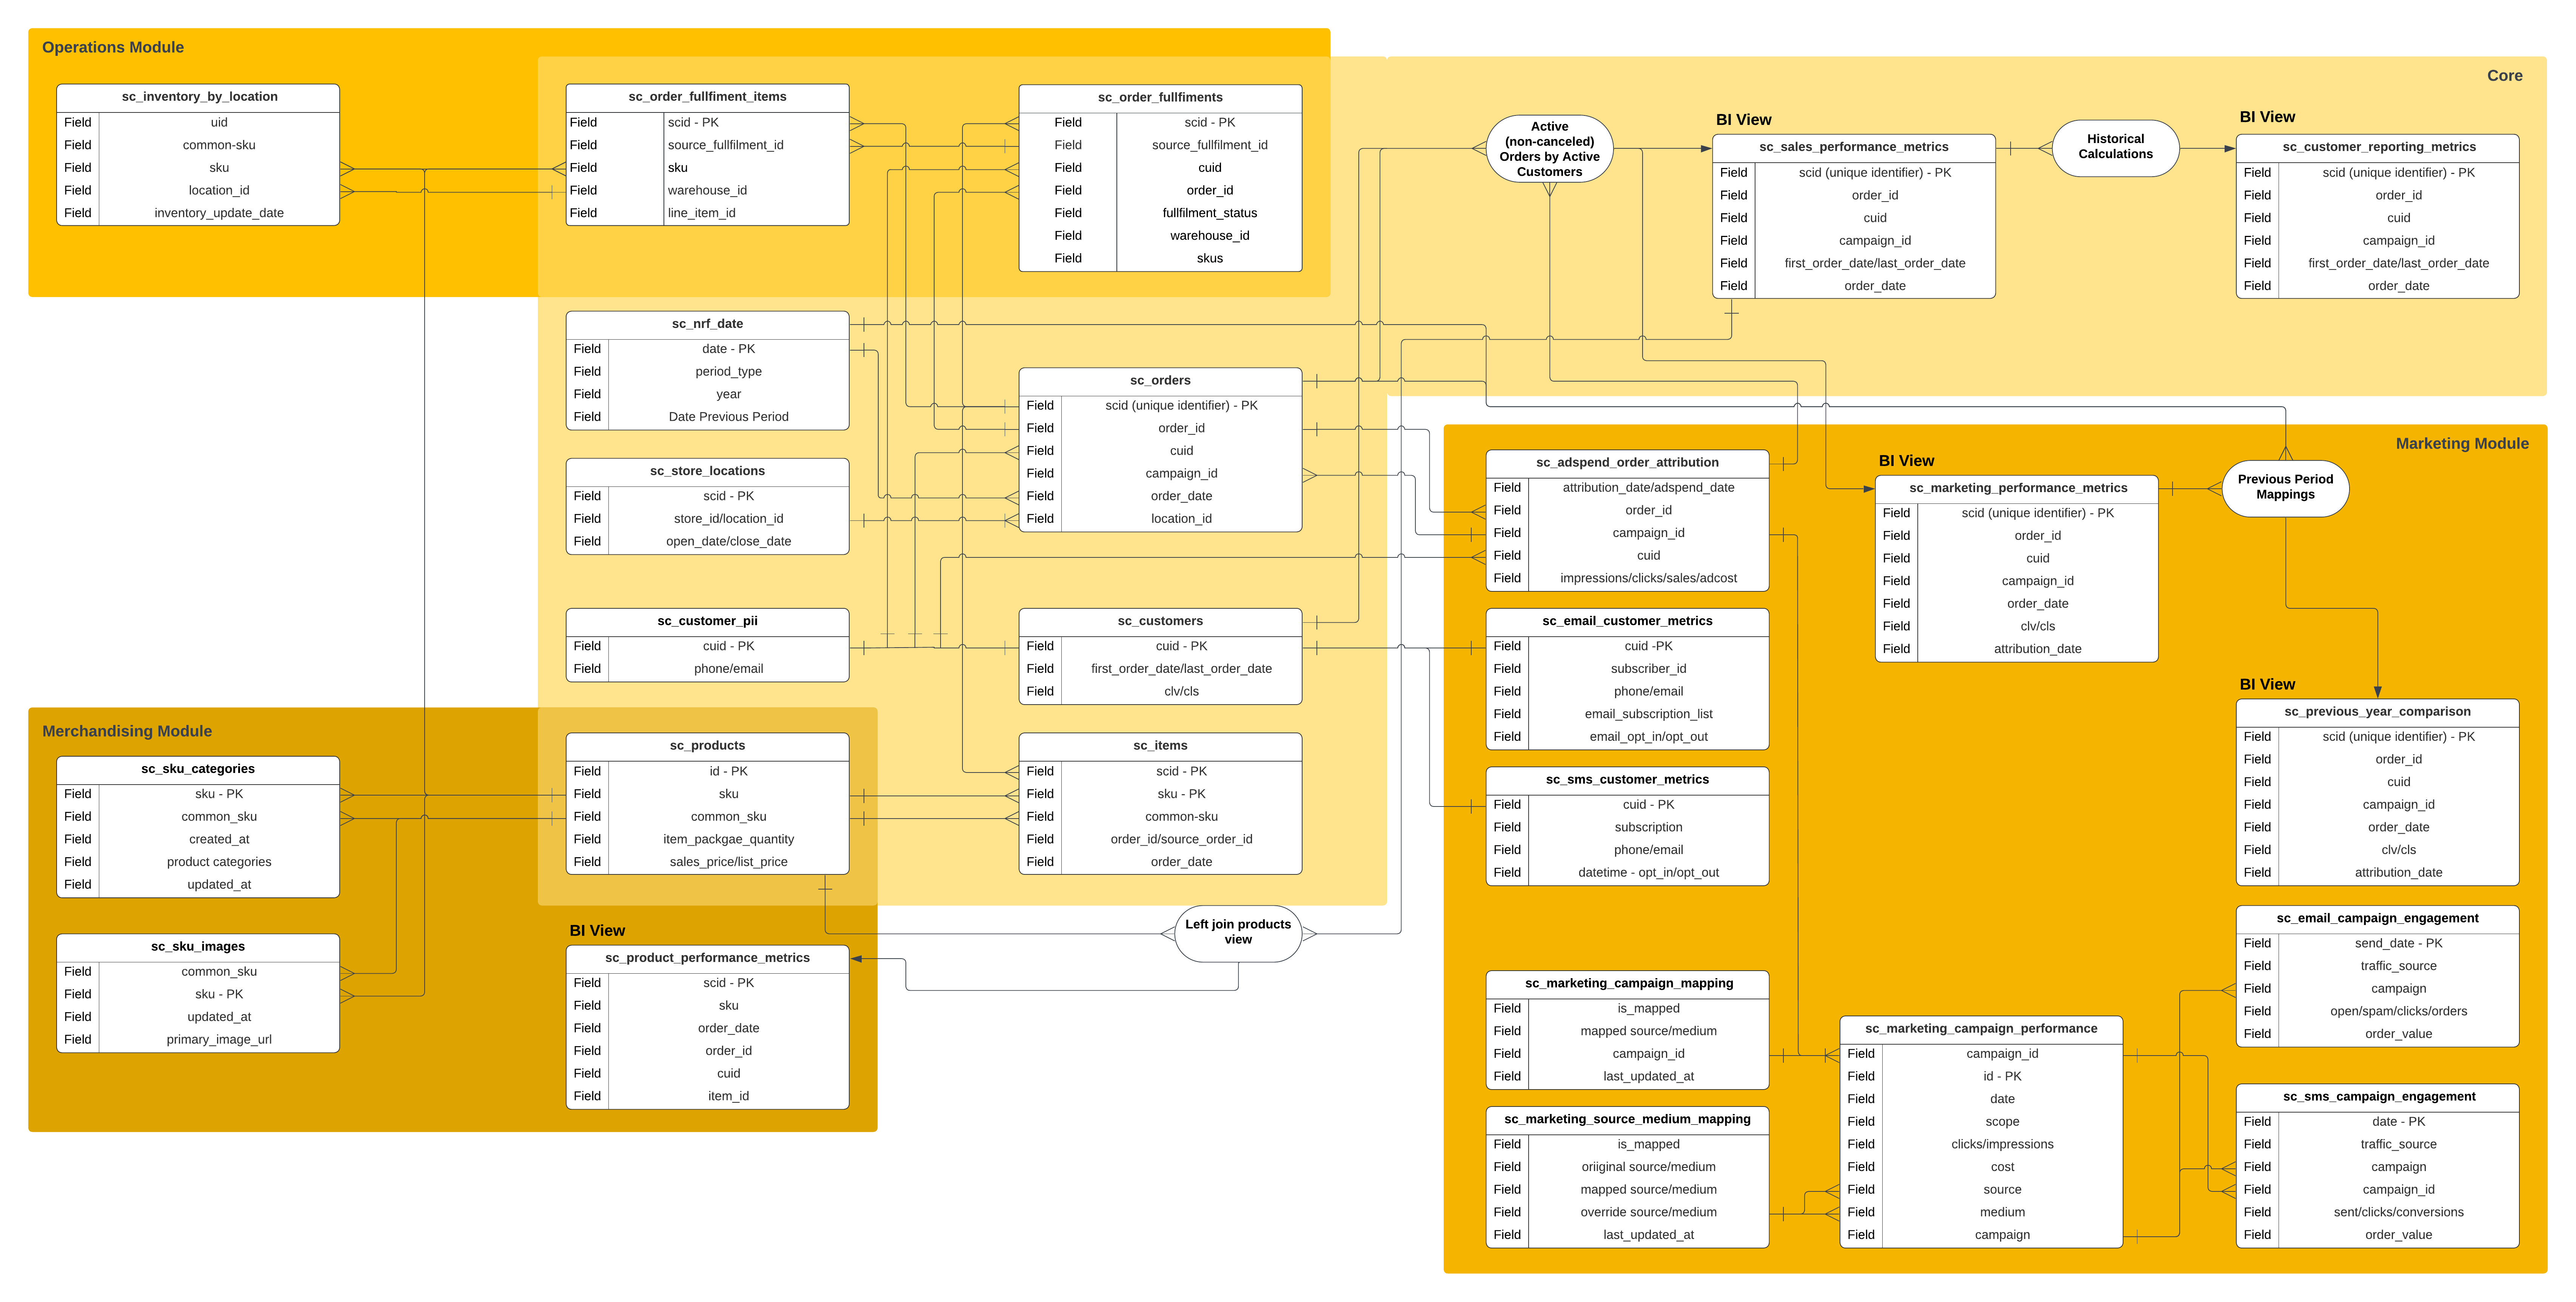Select the sc_marketing_campaign_performance table header
2576x1302 pixels.
[x=1981, y=1029]
